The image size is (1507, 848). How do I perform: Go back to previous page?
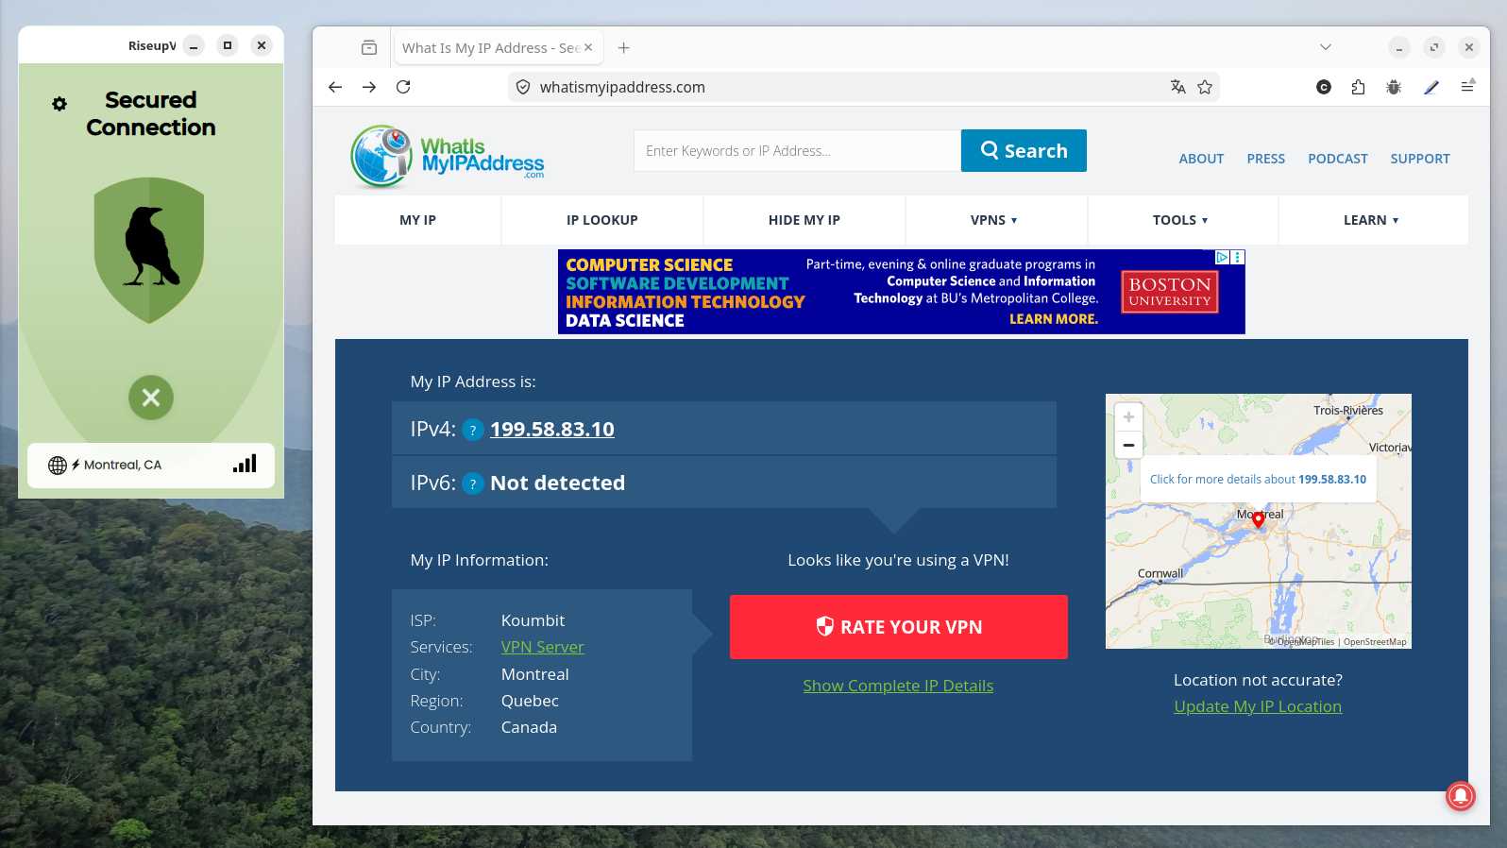[335, 87]
